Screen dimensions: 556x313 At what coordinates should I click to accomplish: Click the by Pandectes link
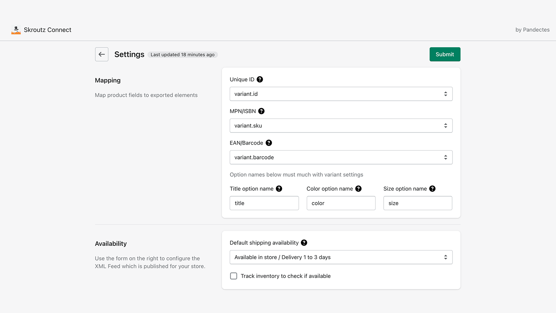[x=532, y=30]
